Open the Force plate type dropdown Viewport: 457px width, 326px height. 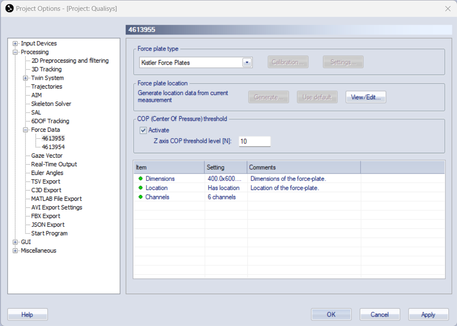(x=247, y=63)
